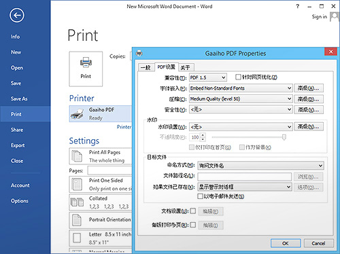Click the user avatar next to Sign in
This screenshot has height=254, width=340.
(335, 17)
